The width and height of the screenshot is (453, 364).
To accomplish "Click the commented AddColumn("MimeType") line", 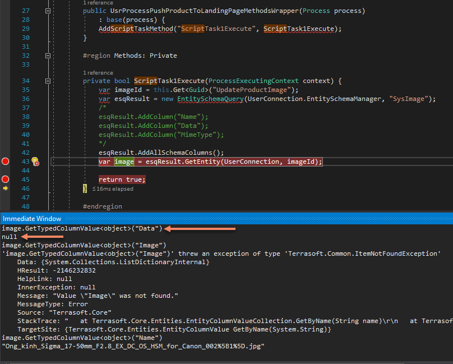I will click(x=161, y=135).
